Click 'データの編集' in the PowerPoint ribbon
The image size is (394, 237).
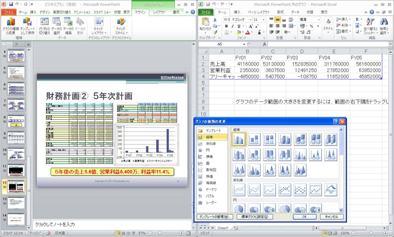click(x=68, y=26)
